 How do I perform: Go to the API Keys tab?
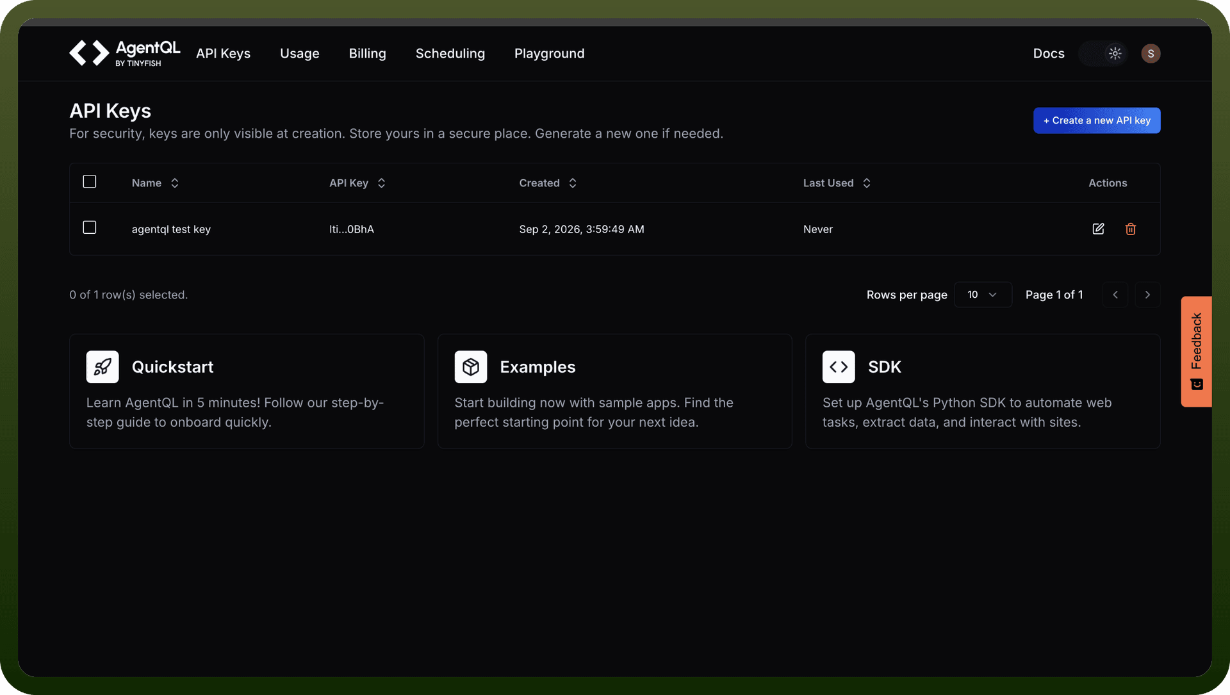pos(223,53)
